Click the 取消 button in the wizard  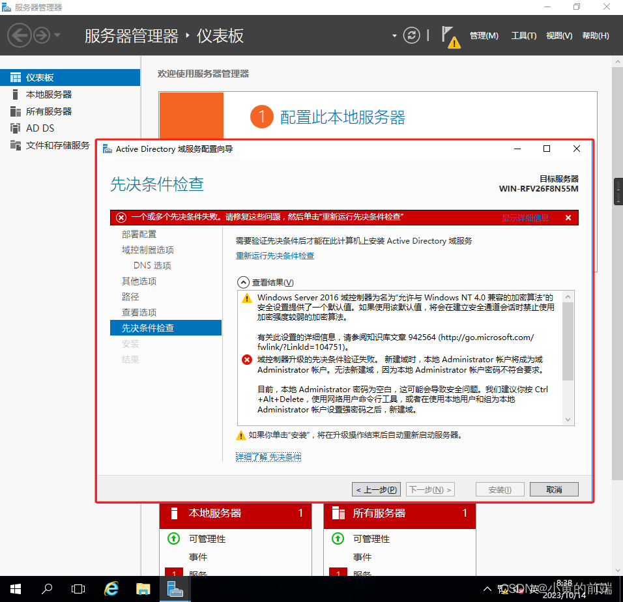pyautogui.click(x=554, y=489)
